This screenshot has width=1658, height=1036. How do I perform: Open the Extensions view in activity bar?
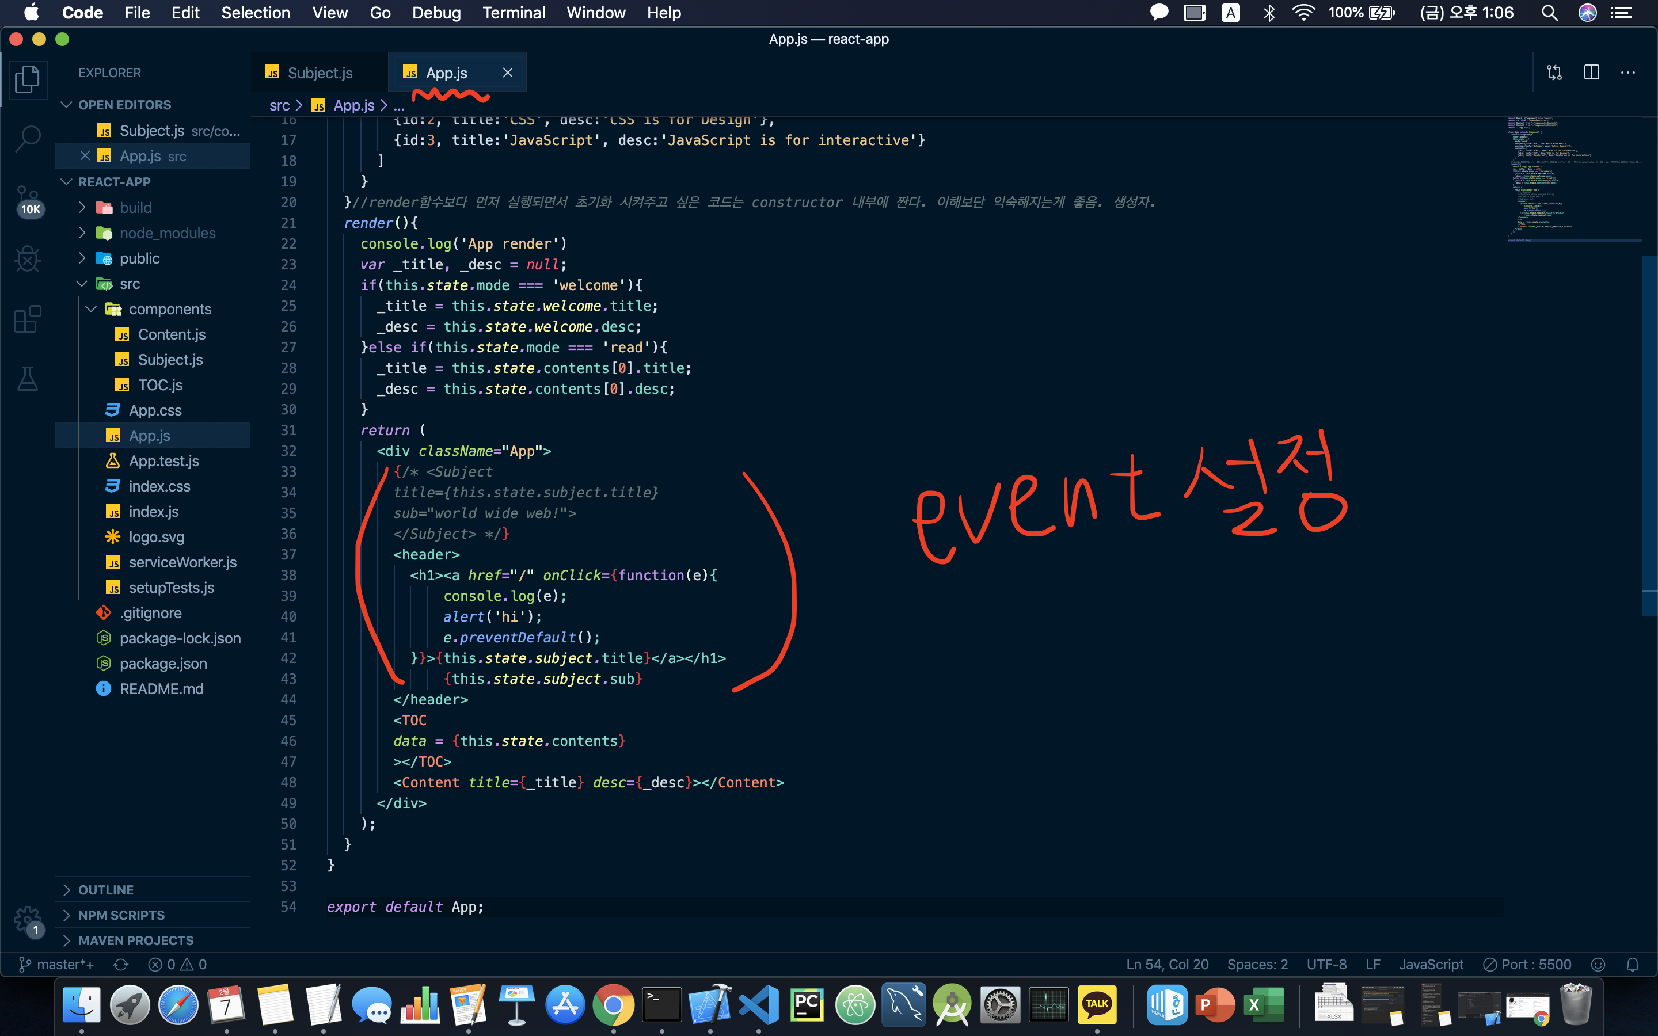click(28, 319)
